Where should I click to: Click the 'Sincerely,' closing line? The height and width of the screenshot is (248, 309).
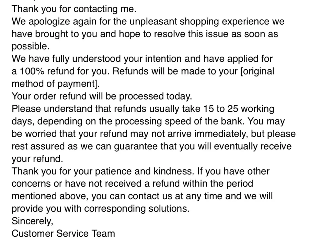click(x=32, y=221)
